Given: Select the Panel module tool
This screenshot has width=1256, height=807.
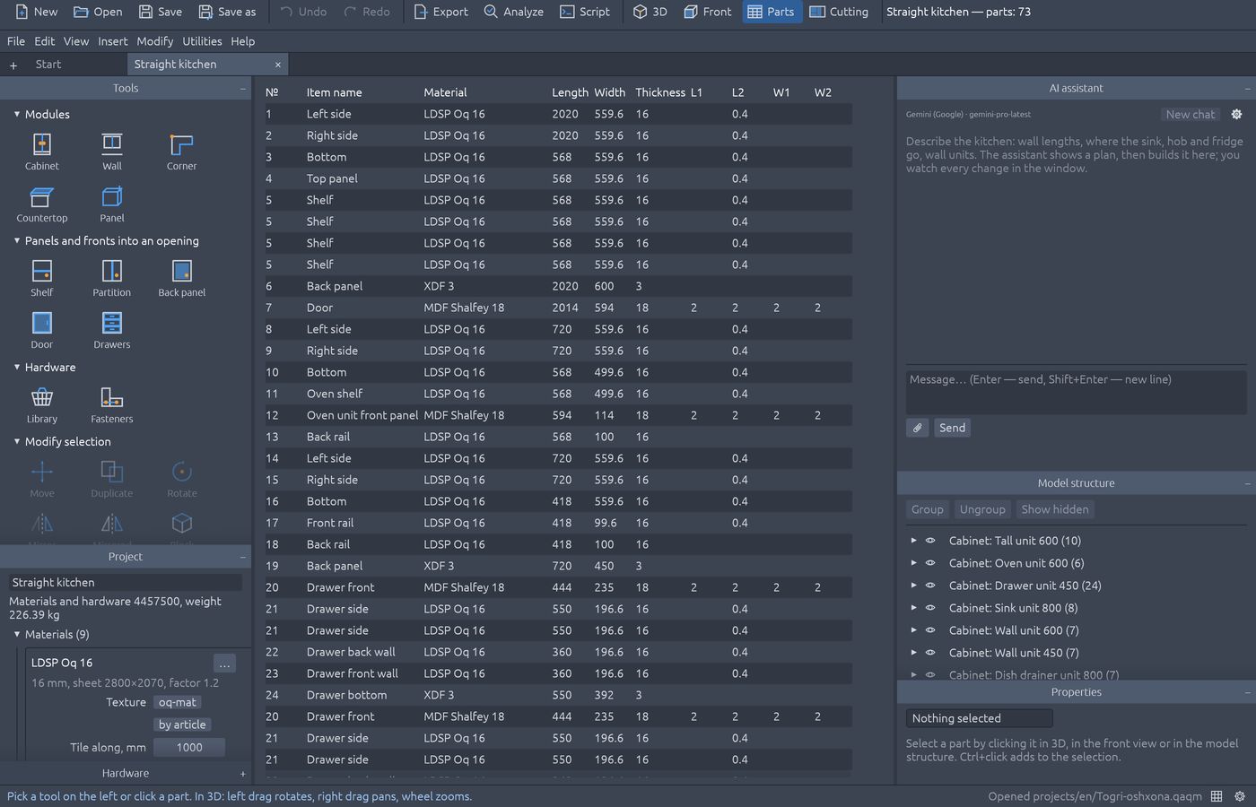Looking at the screenshot, I should (112, 204).
